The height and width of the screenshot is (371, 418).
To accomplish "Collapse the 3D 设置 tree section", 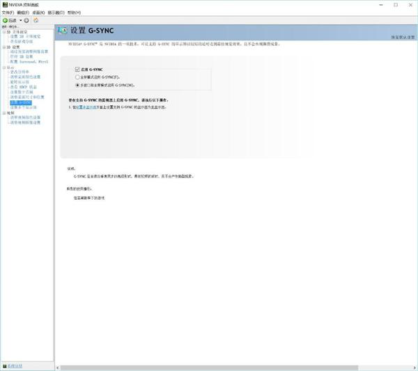I will (3, 47).
